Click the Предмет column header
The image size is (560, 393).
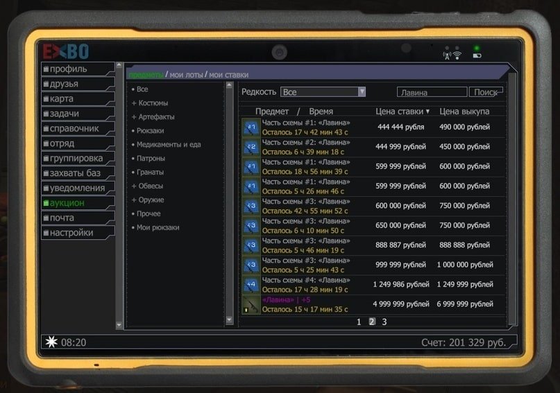point(272,112)
